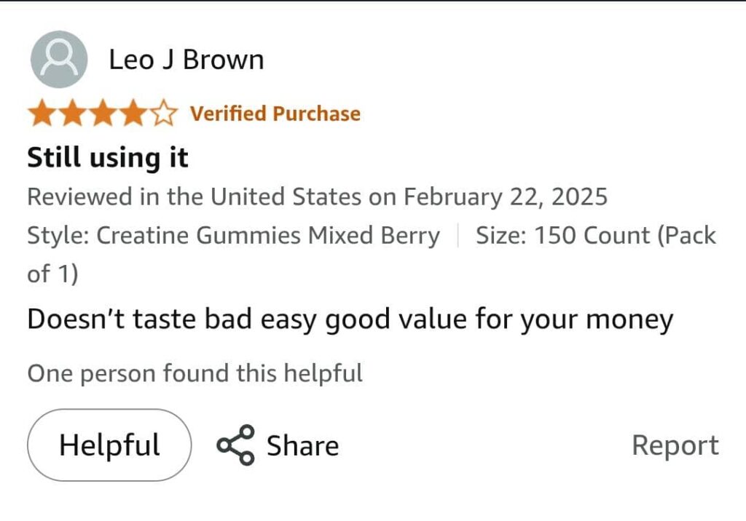The width and height of the screenshot is (746, 521).
Task: Click Style: Creatine Gummies Mixed Berry text
Action: (x=233, y=236)
